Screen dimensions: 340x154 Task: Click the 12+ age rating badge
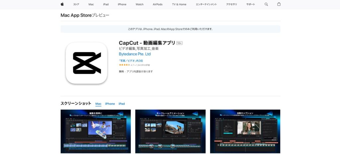point(179,43)
